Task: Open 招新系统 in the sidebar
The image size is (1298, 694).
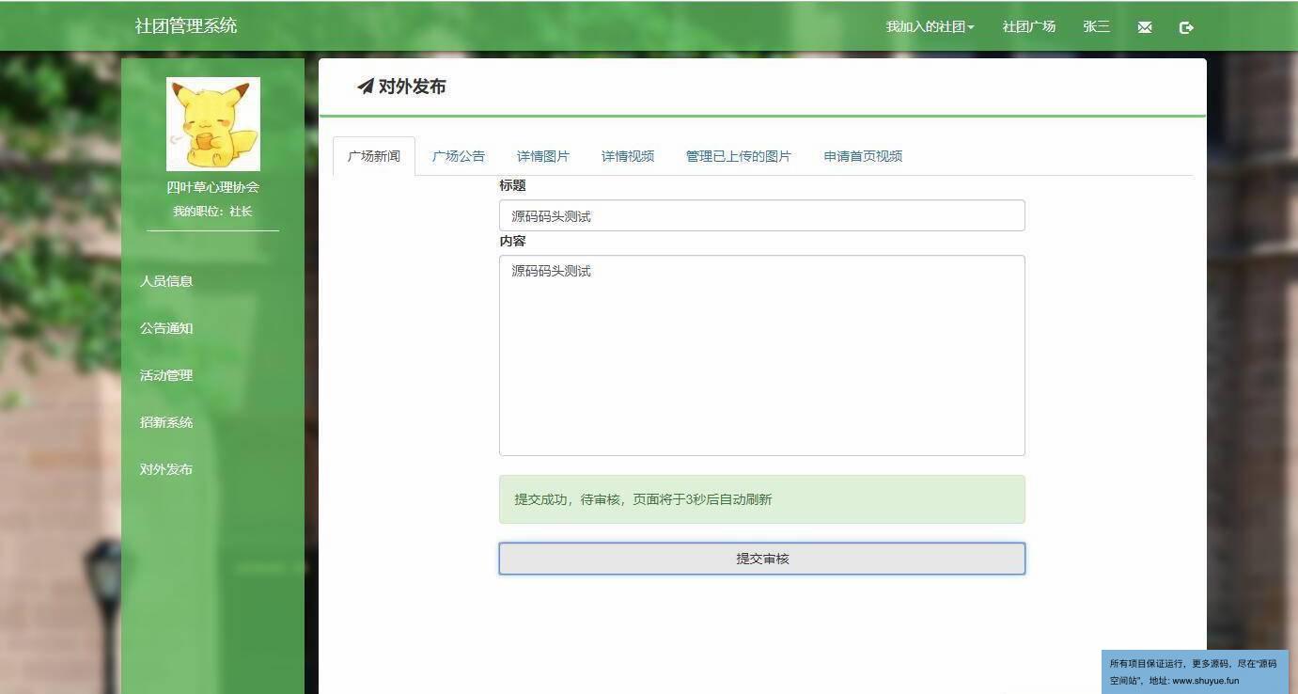Action: click(166, 422)
